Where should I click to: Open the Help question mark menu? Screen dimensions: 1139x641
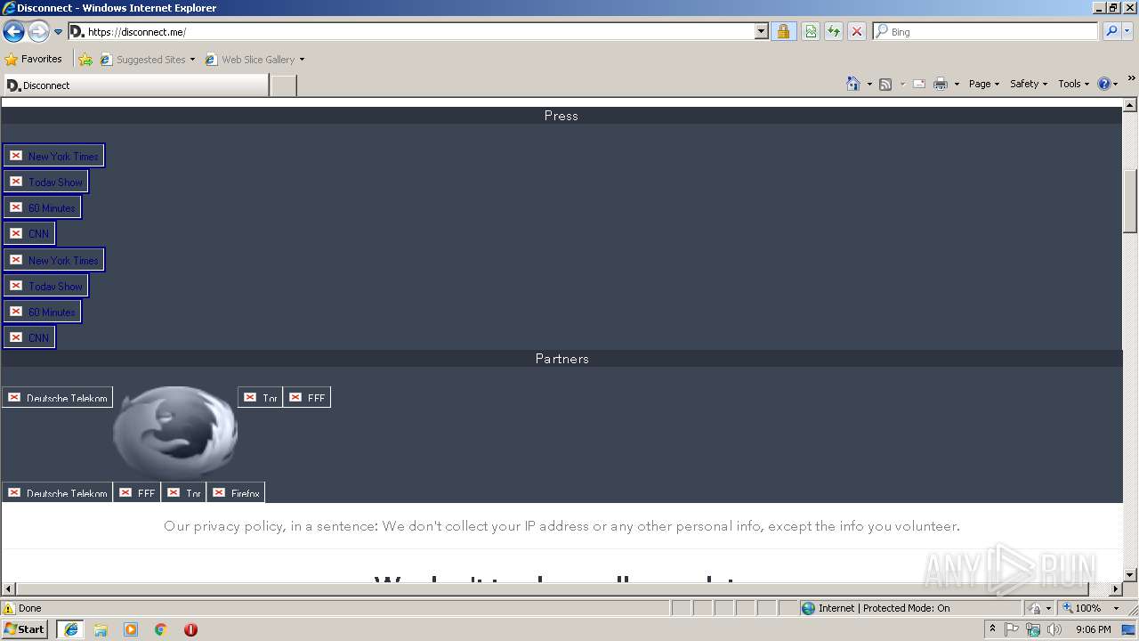tap(1108, 84)
